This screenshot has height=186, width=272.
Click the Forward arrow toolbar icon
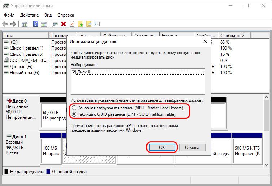pyautogui.click(x=13, y=24)
